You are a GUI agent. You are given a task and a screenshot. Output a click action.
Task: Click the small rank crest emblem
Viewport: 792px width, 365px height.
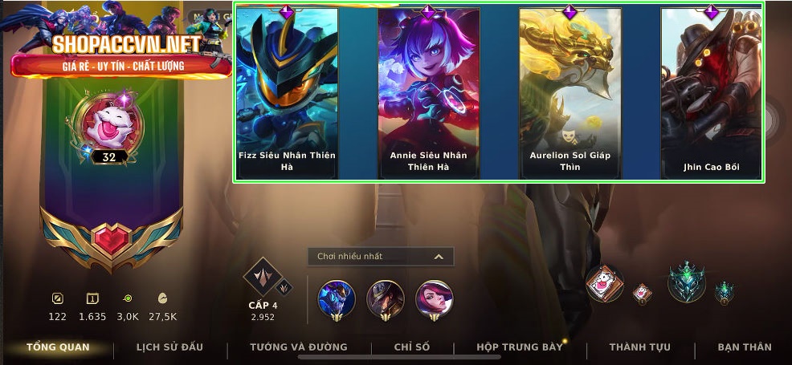[x=725, y=293]
